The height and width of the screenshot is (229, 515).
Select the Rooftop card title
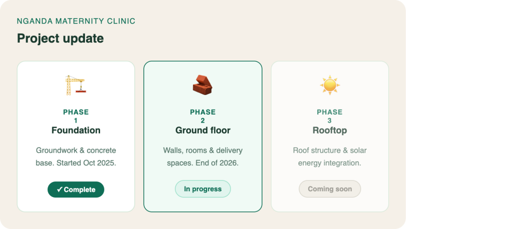coord(330,131)
